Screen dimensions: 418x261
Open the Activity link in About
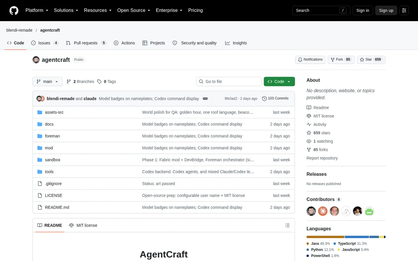pos(316,124)
